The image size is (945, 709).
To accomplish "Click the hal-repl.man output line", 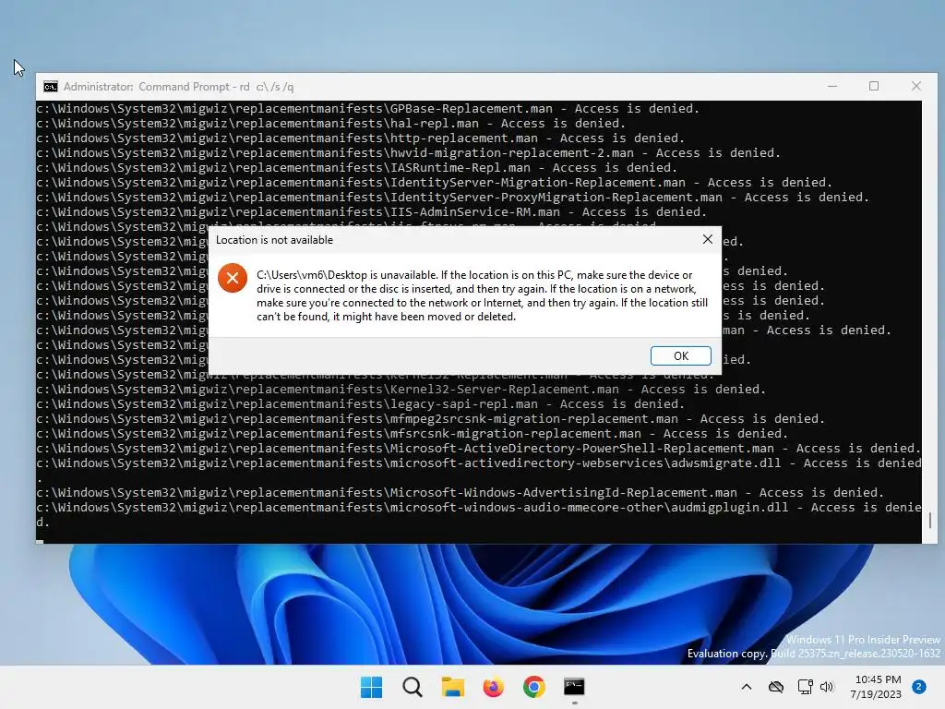I will pyautogui.click(x=331, y=123).
